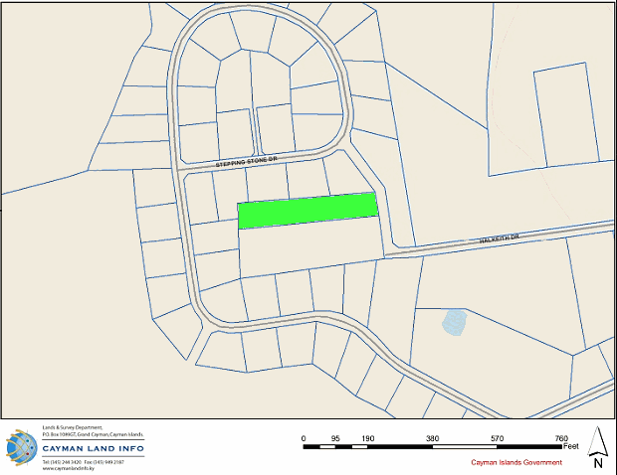Select the Halkeith Dr road label
Image resolution: width=617 pixels, height=475 pixels.
500,238
